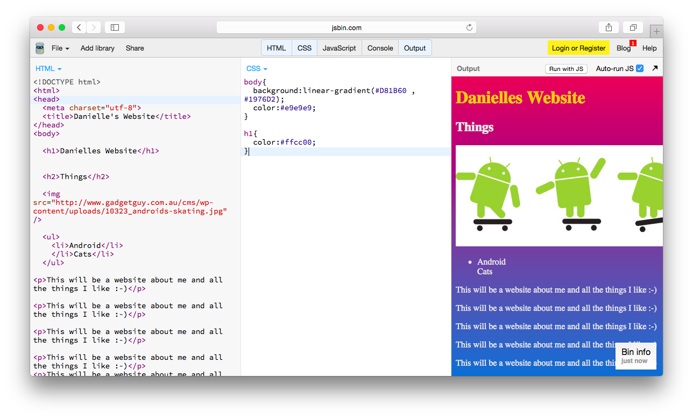Open the CSS panel language dropdown
The width and height of the screenshot is (693, 419).
(x=257, y=68)
